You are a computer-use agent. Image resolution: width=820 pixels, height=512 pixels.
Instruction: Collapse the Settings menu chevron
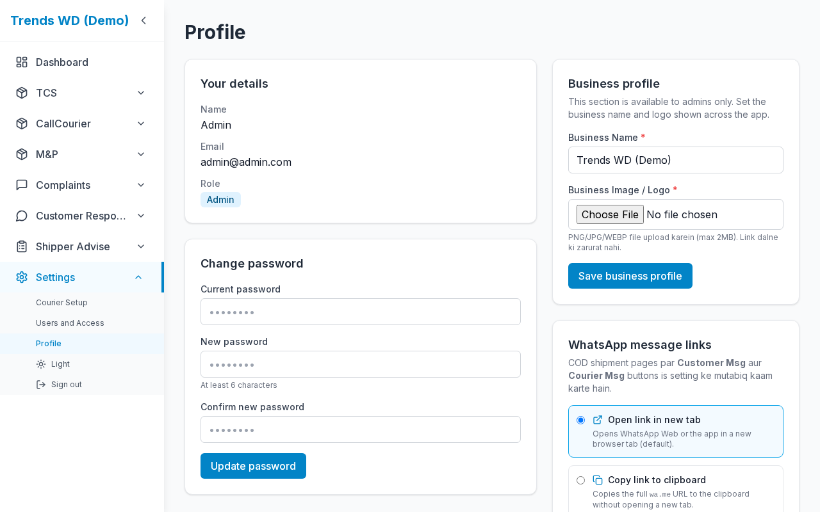point(138,277)
